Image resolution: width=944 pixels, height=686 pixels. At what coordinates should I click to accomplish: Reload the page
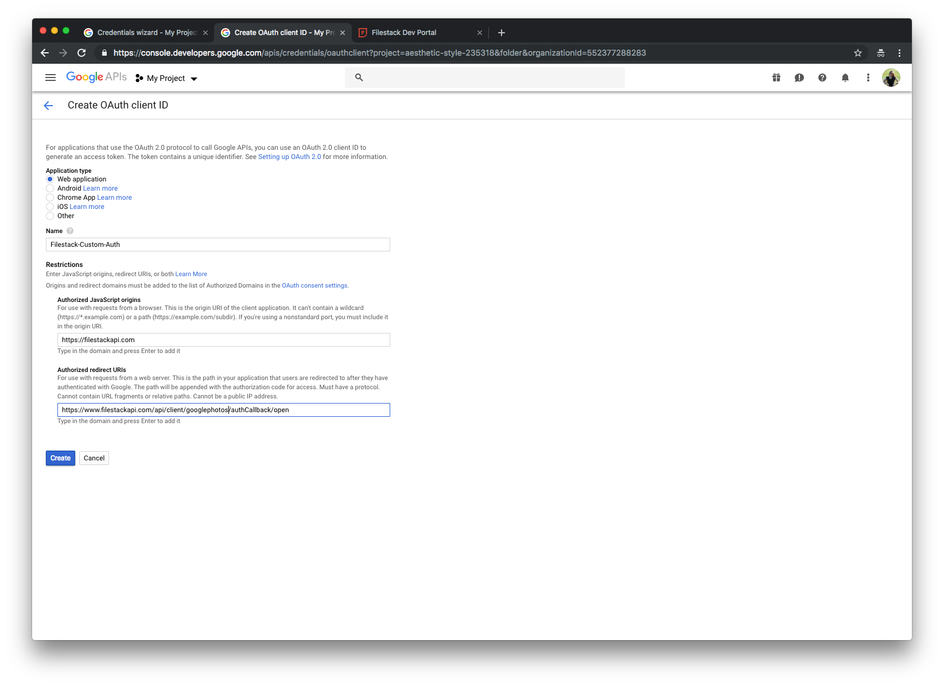(81, 53)
